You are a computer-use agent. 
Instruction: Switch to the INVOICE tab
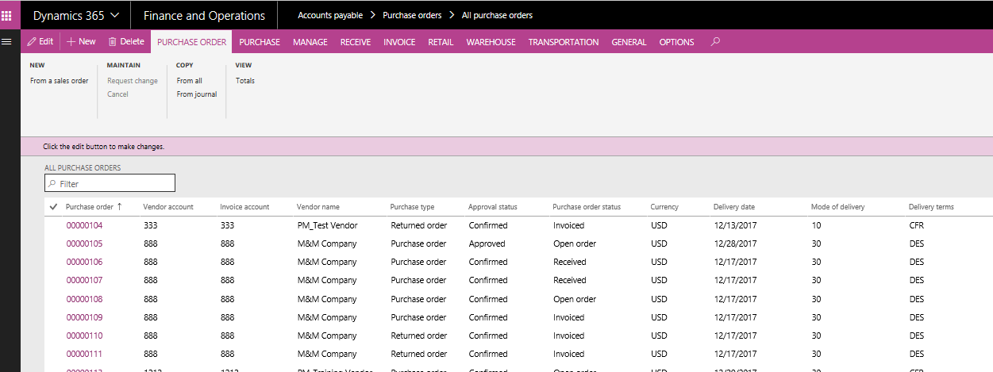coord(399,42)
